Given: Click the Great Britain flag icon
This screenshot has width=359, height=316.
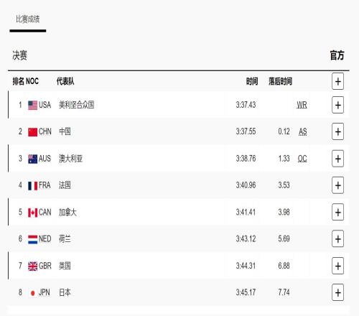Looking at the screenshot, I should point(32,266).
